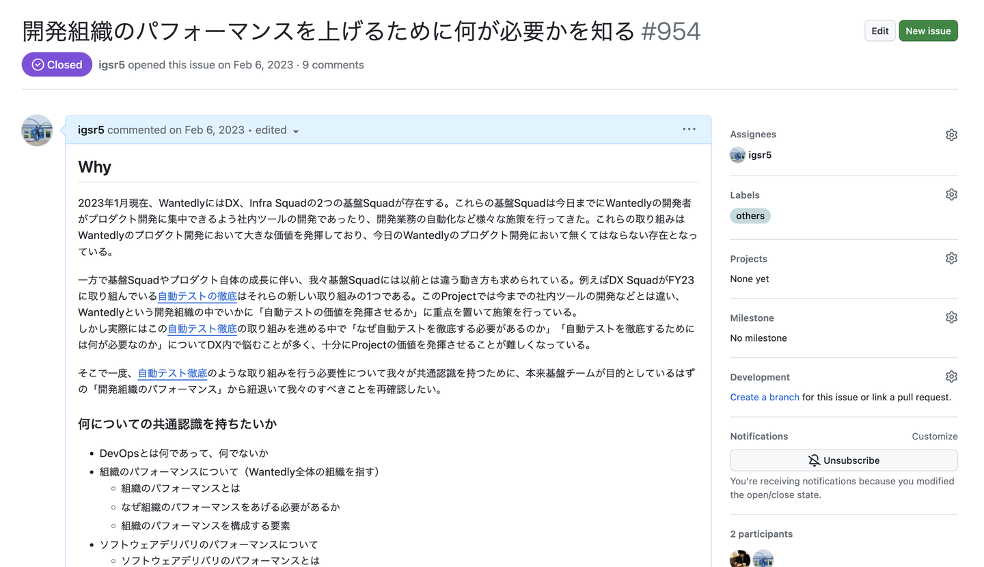Open the 自動テストの徹底 link
The image size is (984, 567).
197,296
